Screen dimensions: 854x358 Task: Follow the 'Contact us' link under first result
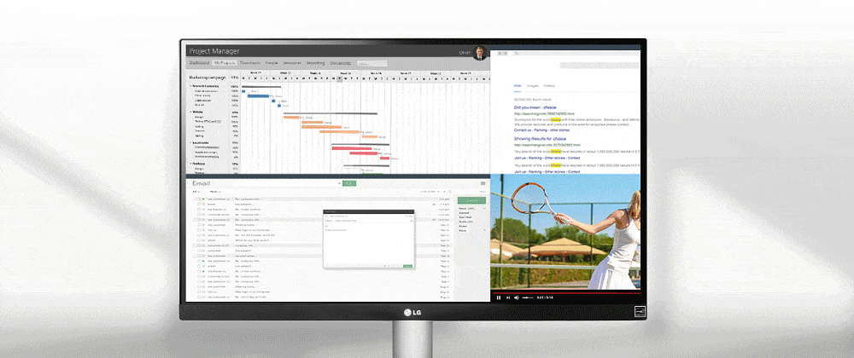pyautogui.click(x=523, y=130)
